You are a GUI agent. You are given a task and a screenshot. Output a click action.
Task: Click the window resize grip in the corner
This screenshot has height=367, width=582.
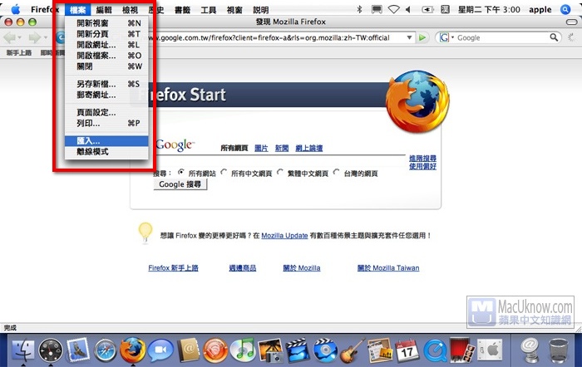point(579,329)
